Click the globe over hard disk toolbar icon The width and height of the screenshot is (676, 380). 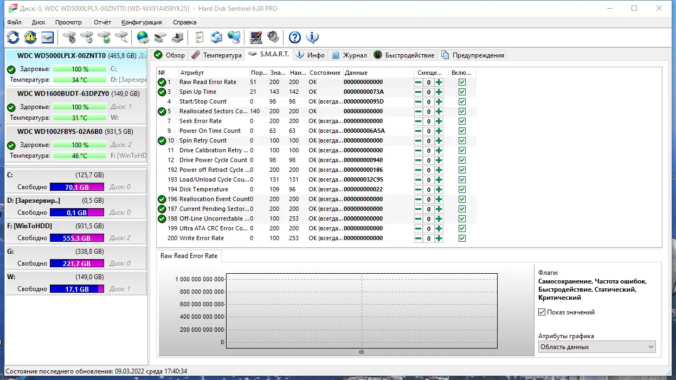coord(143,37)
